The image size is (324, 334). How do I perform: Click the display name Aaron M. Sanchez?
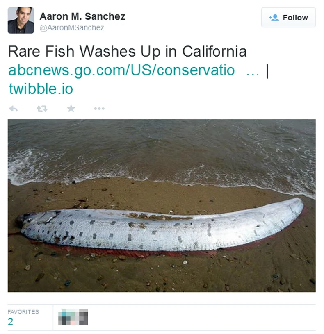tap(82, 16)
